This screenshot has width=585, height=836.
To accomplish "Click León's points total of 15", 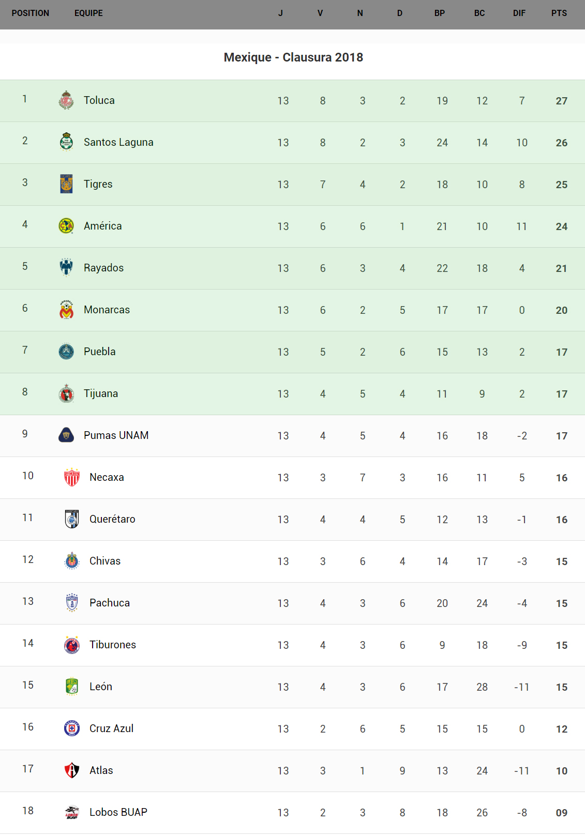I will coord(562,687).
